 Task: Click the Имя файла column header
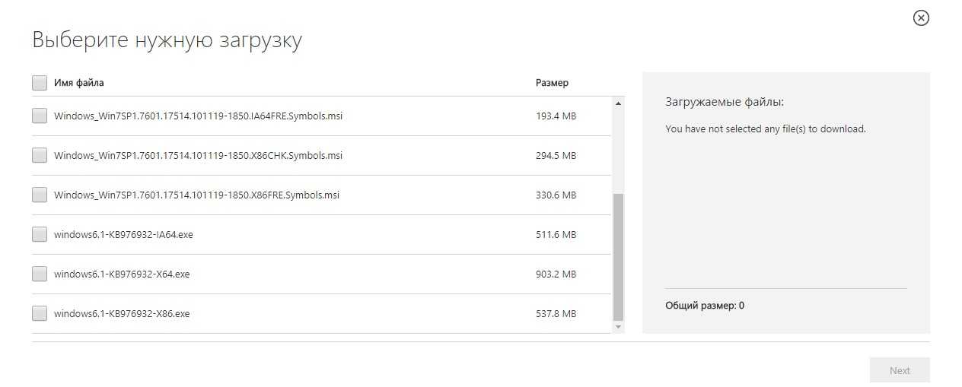(79, 83)
